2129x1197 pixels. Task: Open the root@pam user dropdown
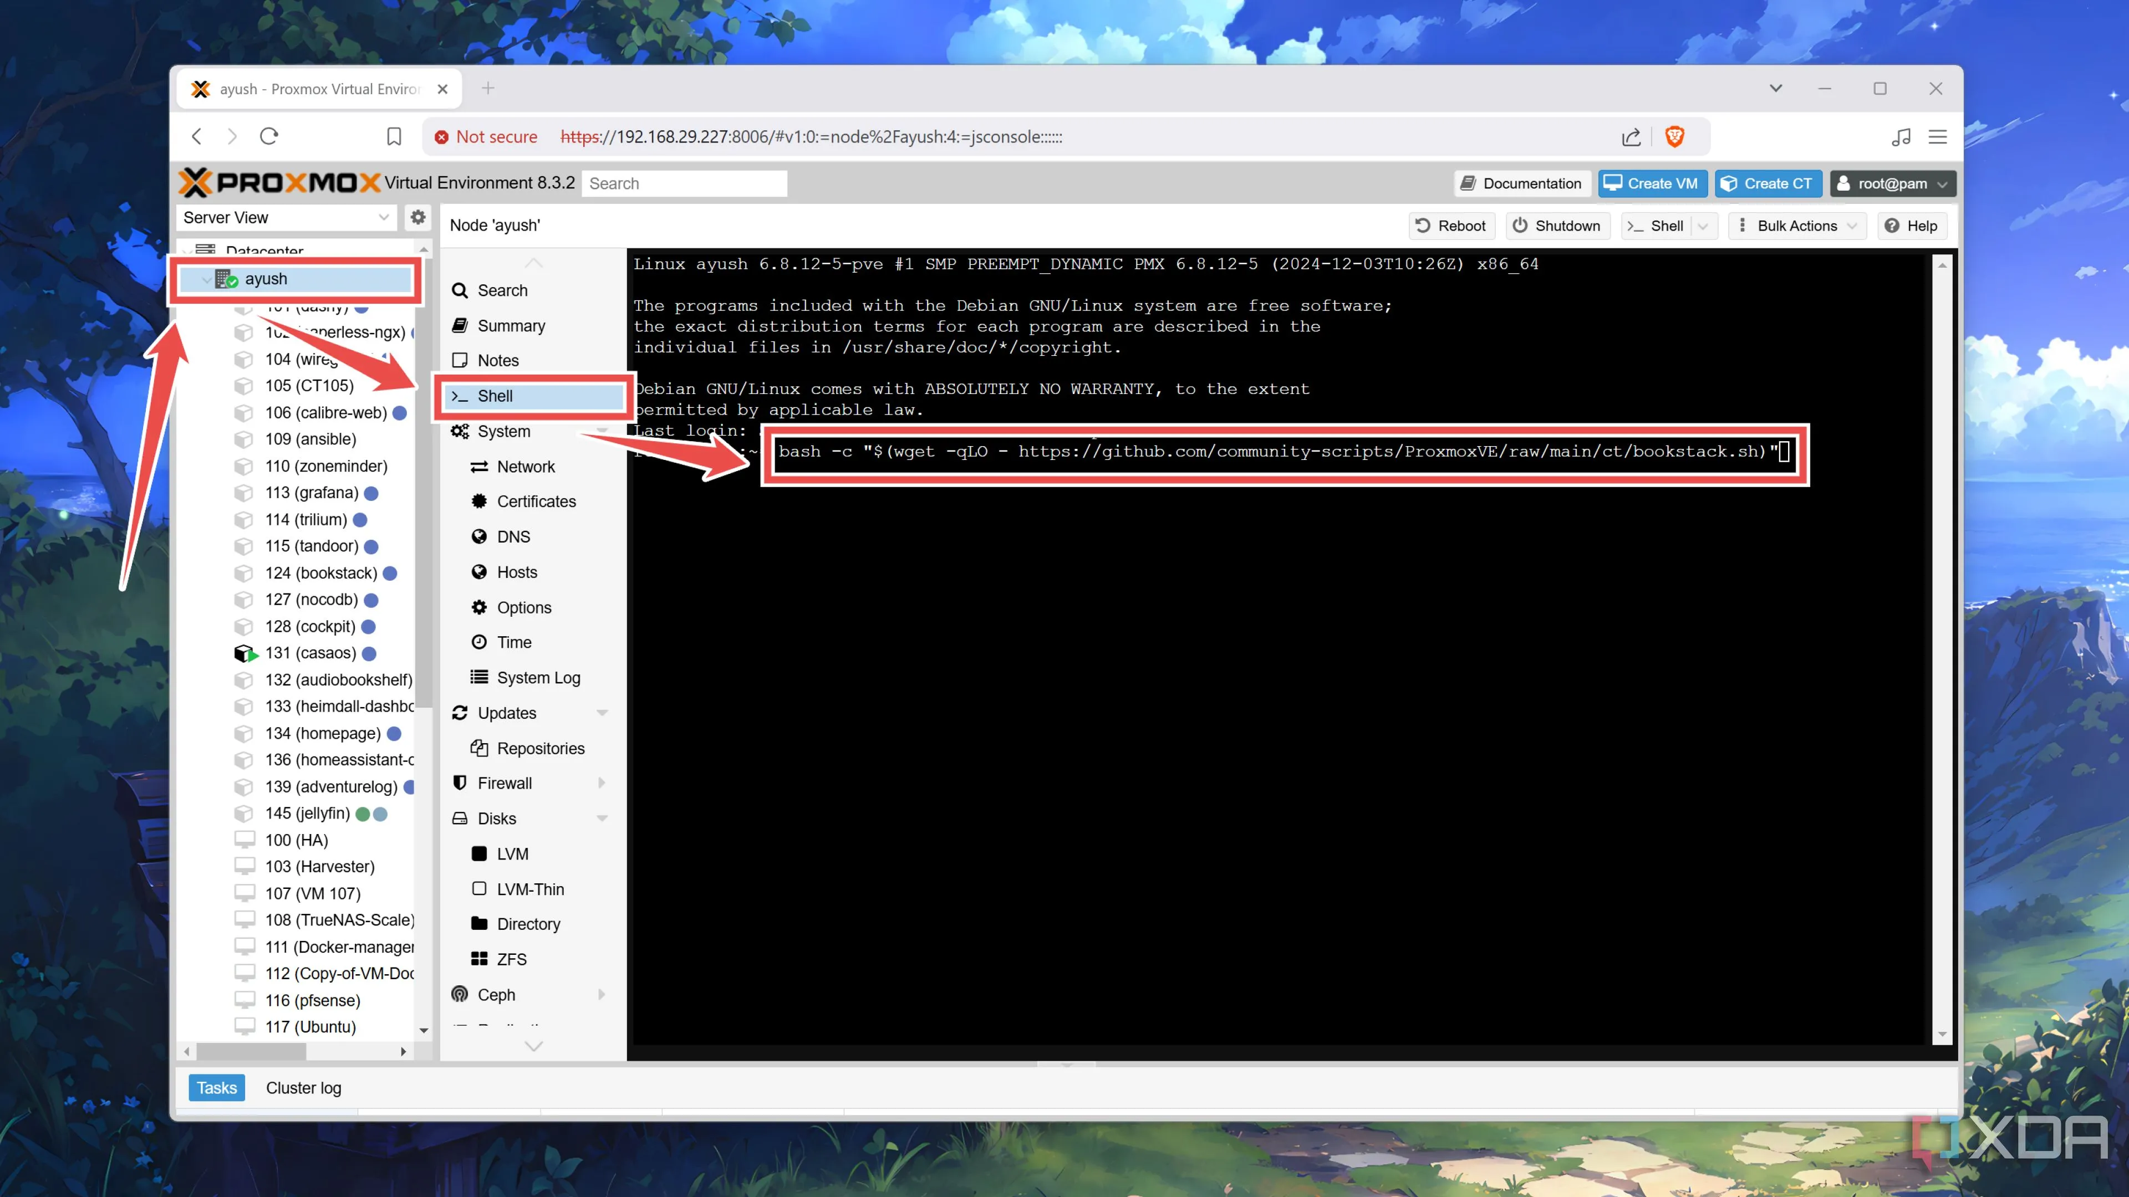coord(1892,183)
